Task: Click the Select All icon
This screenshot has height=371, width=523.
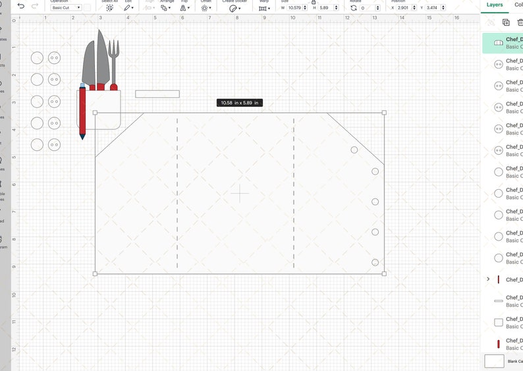Action: (109, 8)
